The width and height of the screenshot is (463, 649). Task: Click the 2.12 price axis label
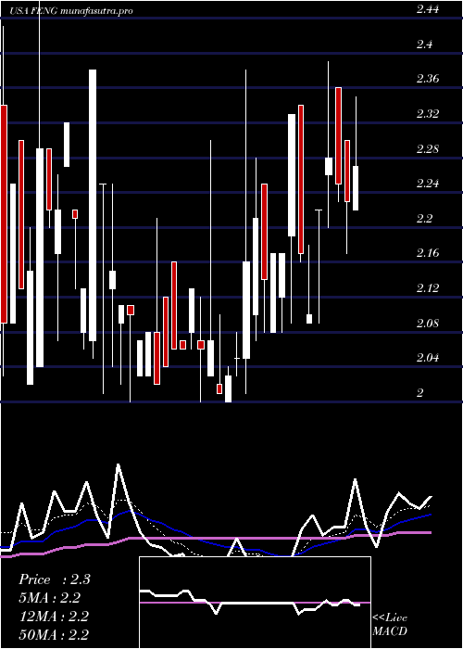pos(428,287)
